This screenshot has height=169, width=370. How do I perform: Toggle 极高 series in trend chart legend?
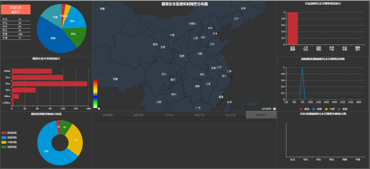pos(301,109)
